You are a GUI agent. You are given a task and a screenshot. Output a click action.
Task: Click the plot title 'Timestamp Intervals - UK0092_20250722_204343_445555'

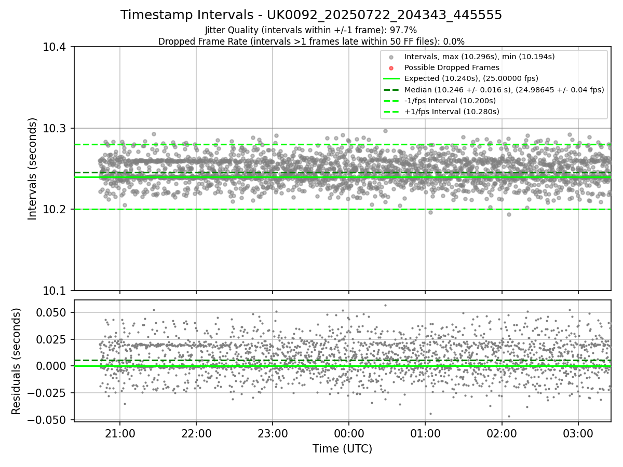311,15
